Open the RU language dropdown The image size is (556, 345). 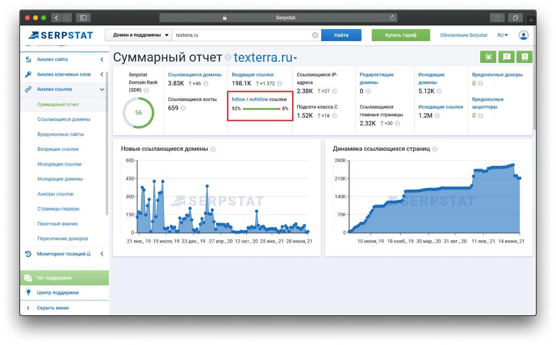pyautogui.click(x=503, y=35)
